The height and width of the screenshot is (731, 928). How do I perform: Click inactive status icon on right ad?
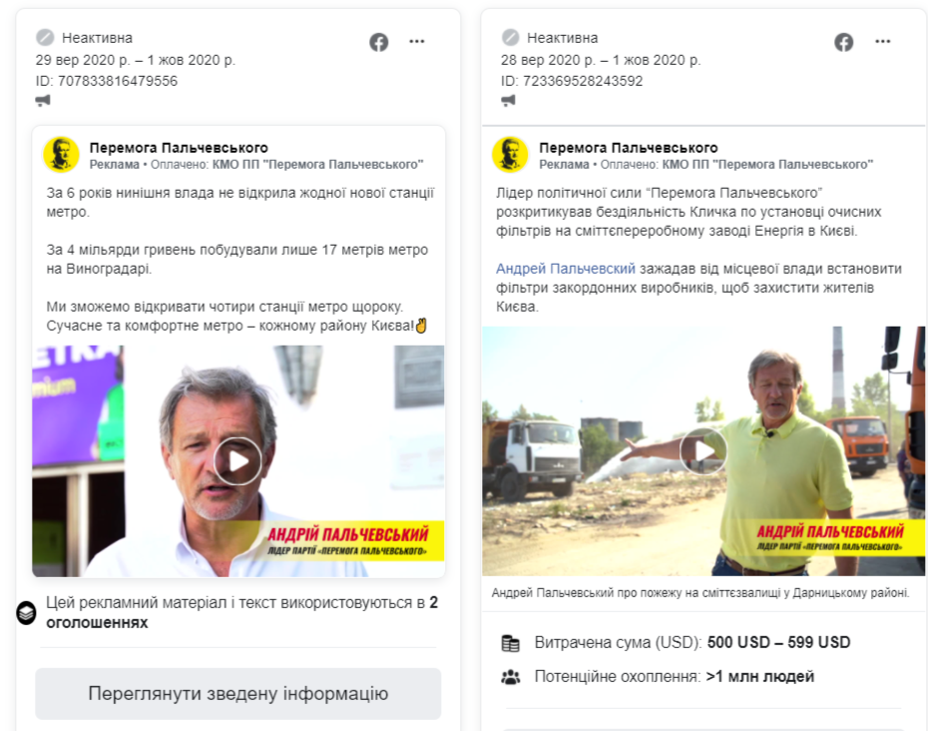(x=510, y=38)
